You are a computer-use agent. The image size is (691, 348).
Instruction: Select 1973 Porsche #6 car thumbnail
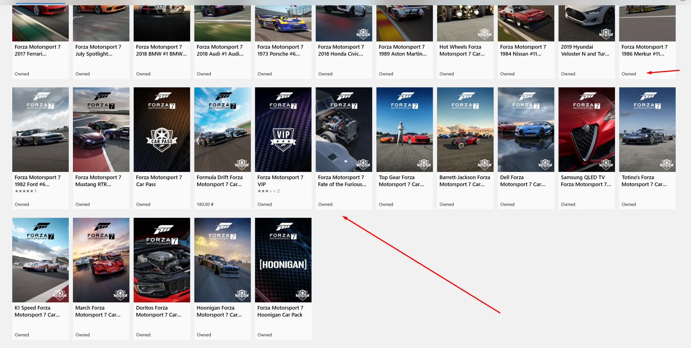click(283, 23)
